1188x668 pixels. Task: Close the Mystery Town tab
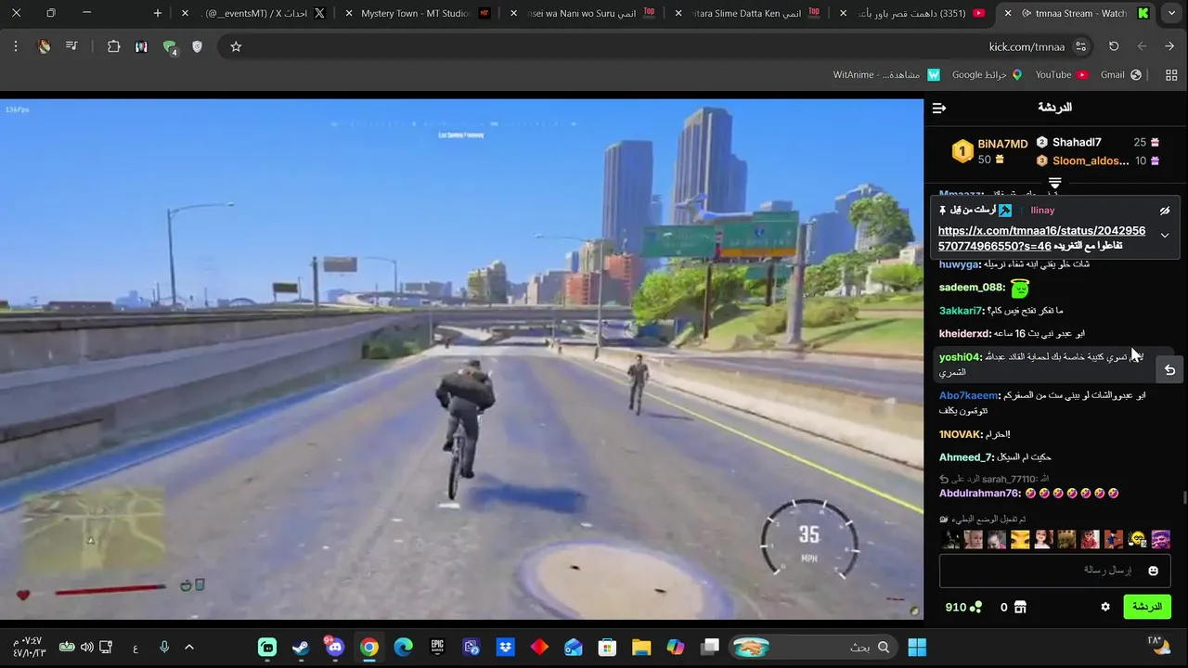tap(349, 13)
